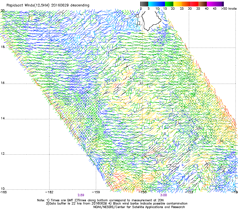The width and height of the screenshot is (238, 209).
Task: Click the purple '2:59' time label
Action: coord(81,195)
